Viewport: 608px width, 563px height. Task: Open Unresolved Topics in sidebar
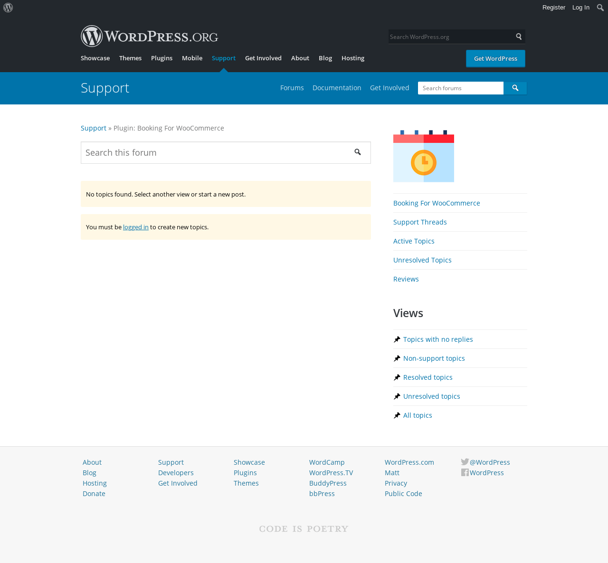(x=422, y=260)
